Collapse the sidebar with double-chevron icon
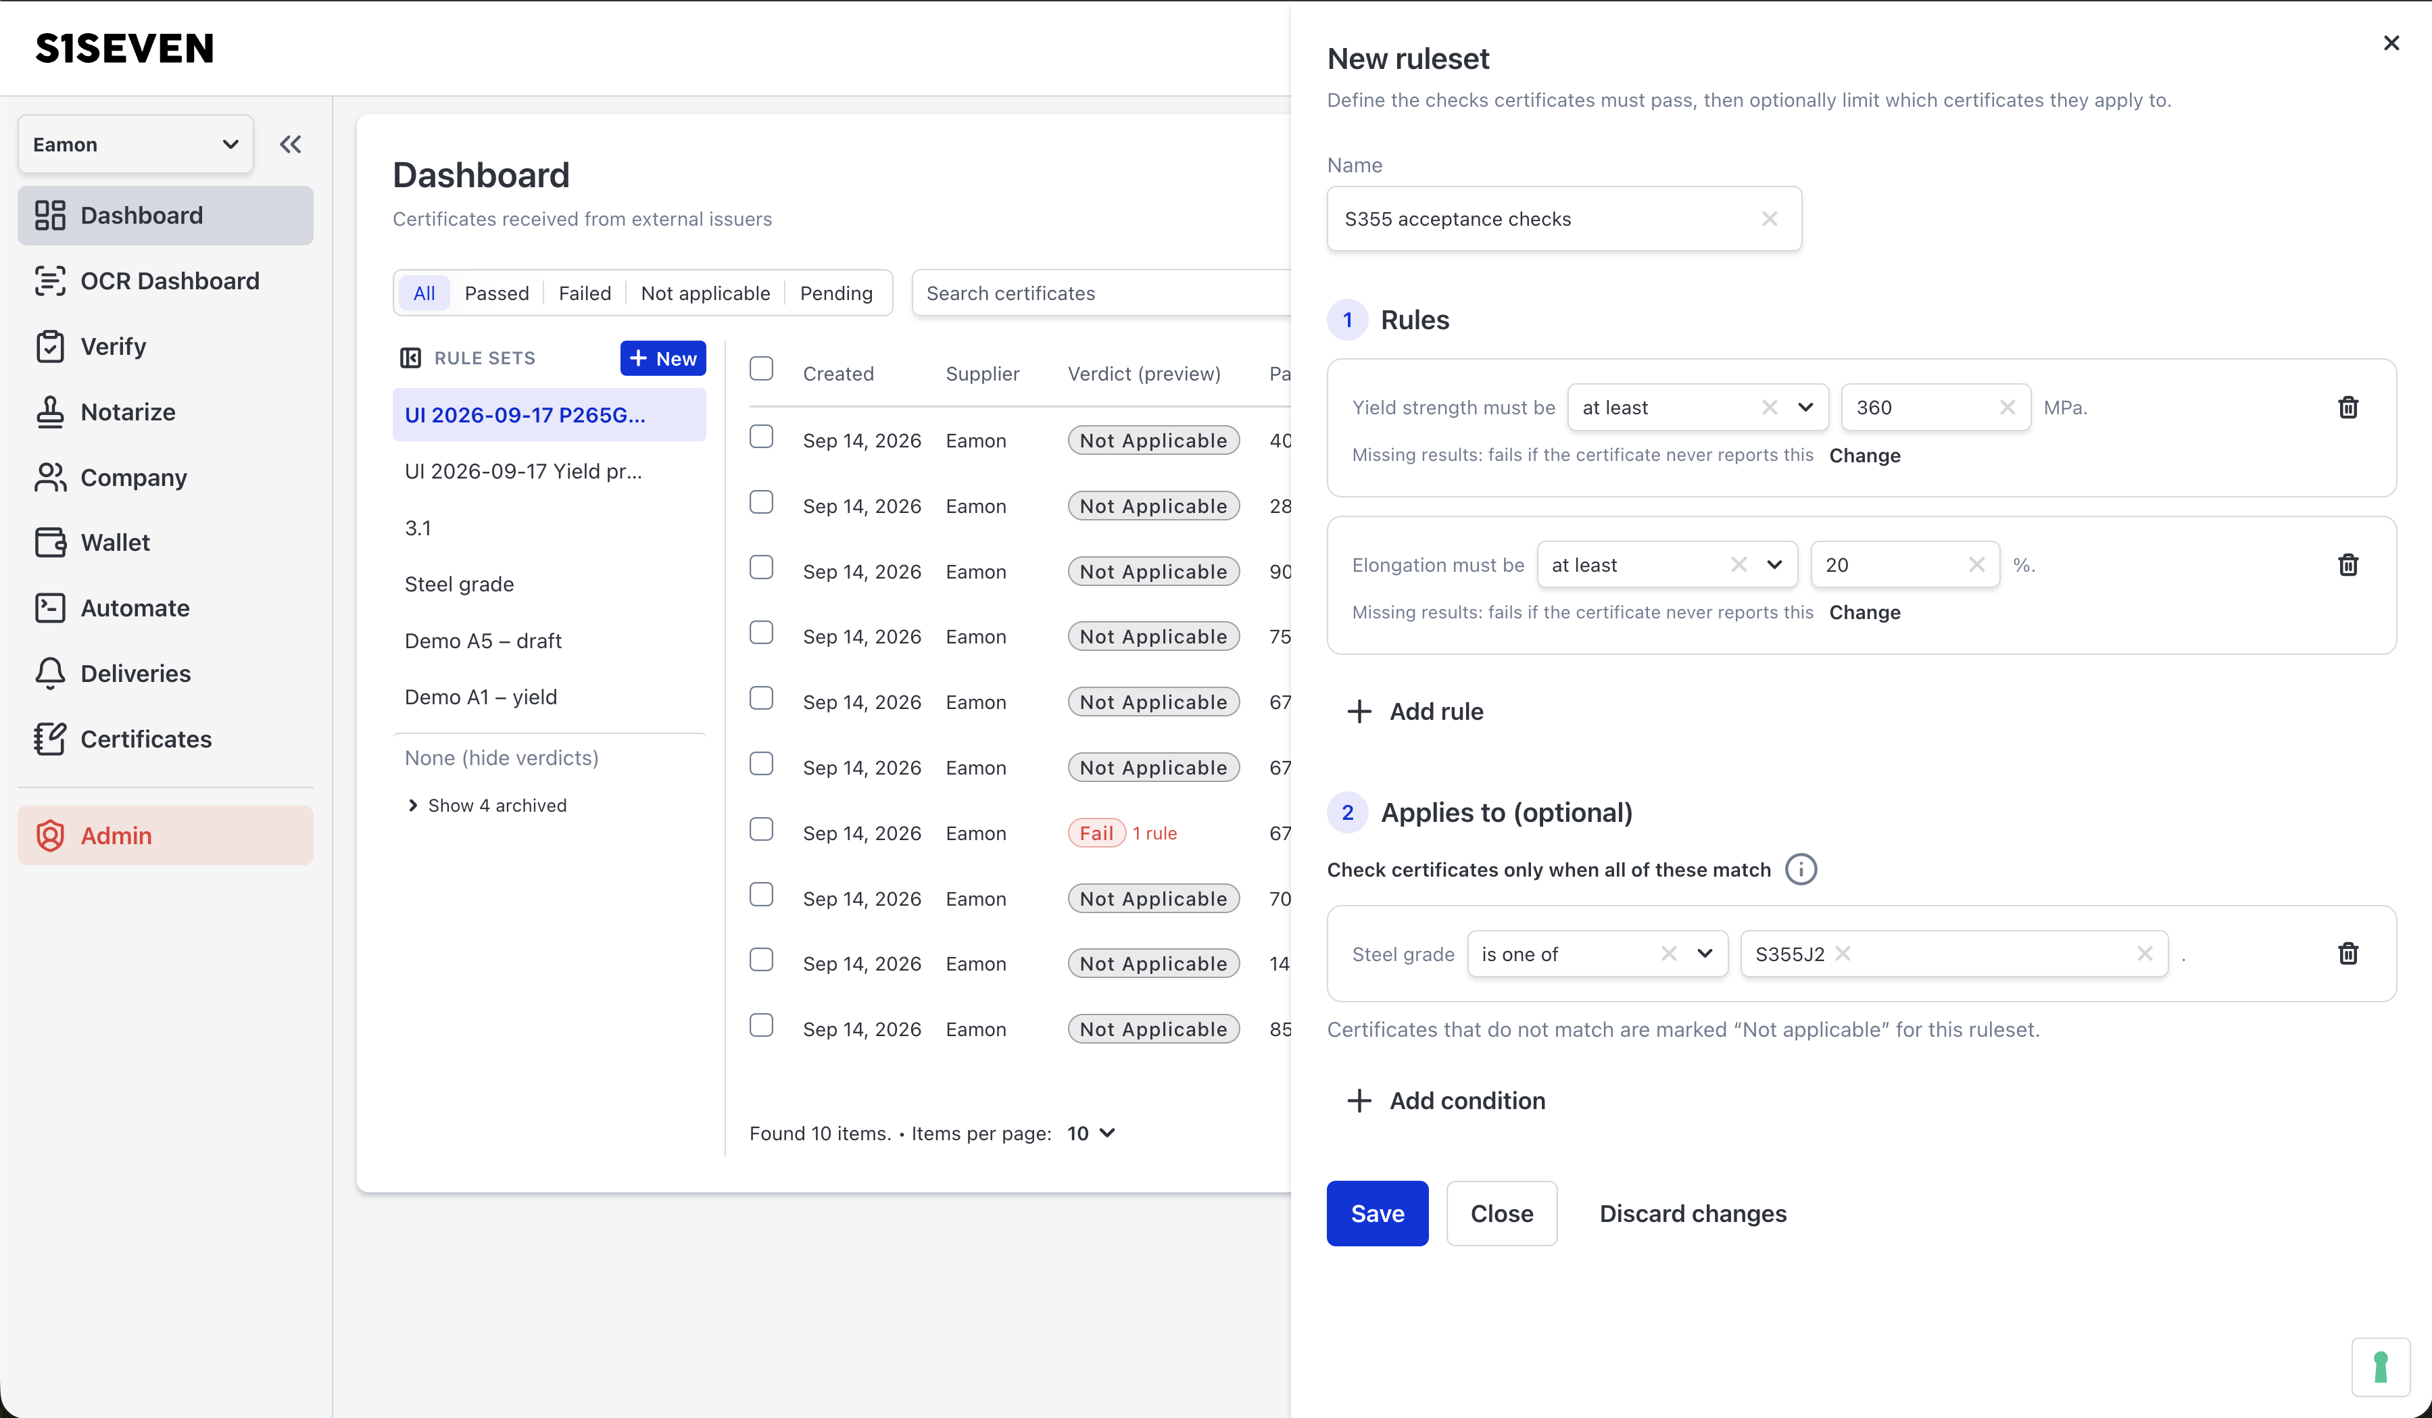2432x1418 pixels. point(291,145)
